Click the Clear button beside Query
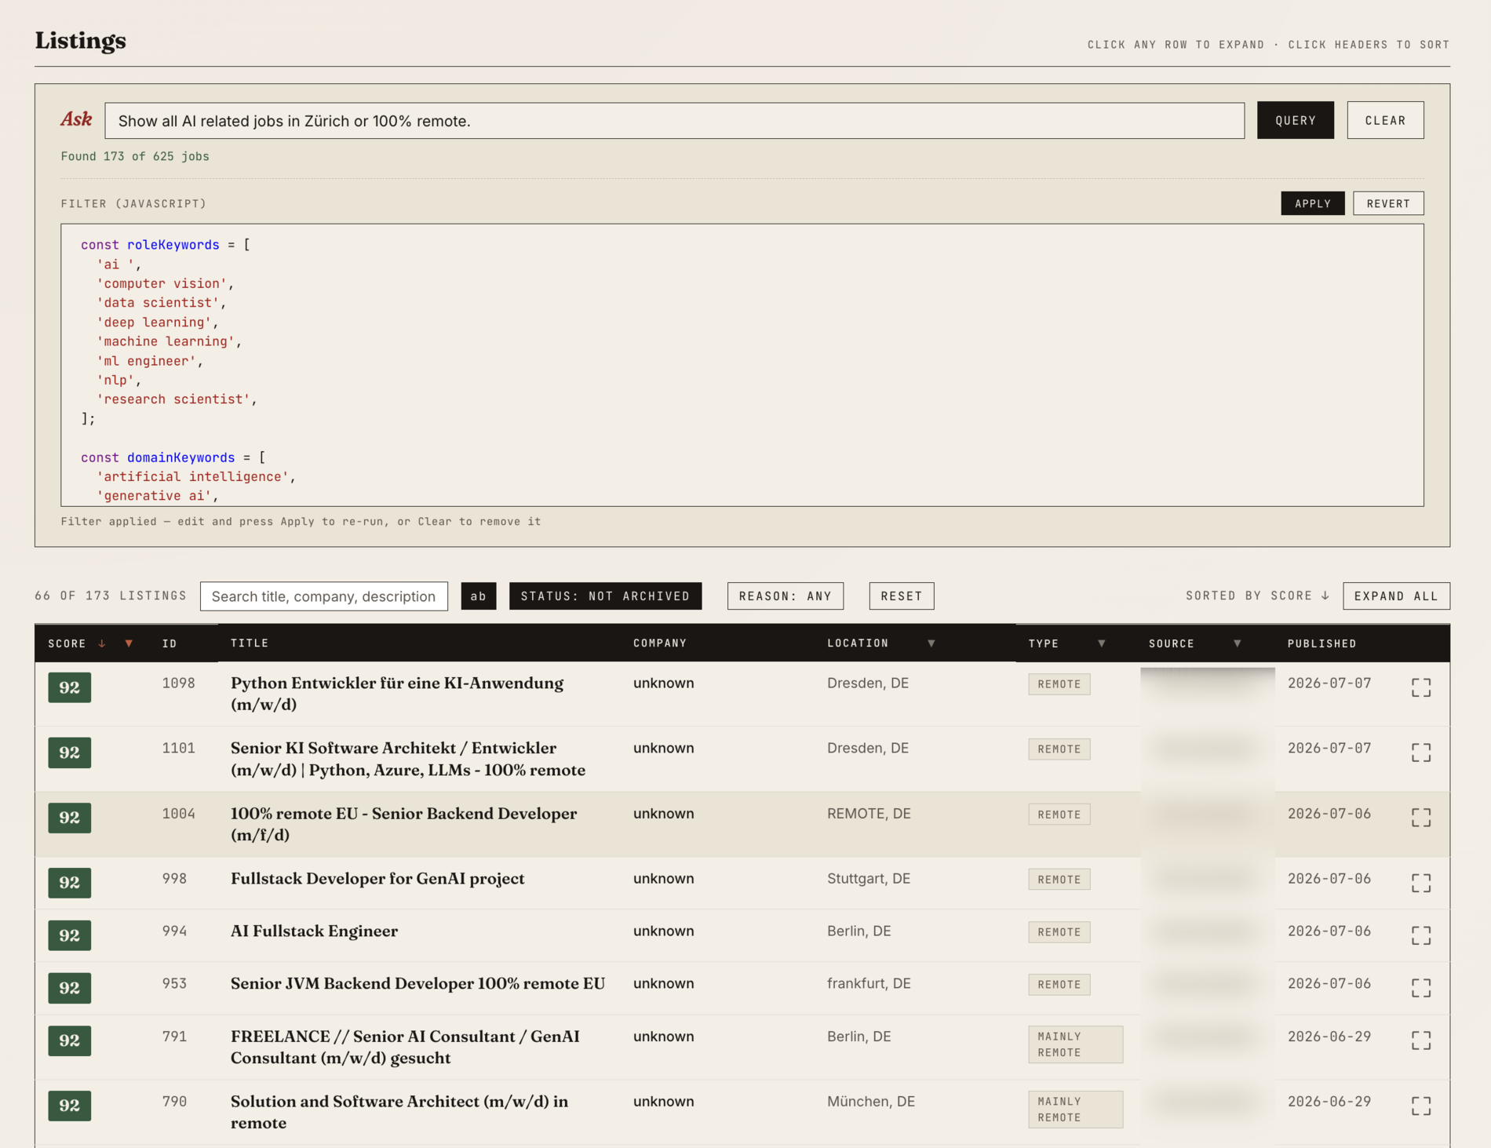 pyautogui.click(x=1385, y=120)
